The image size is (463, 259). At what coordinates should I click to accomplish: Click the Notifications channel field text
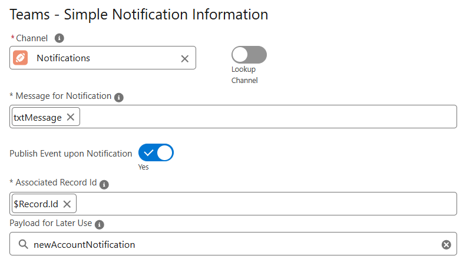point(63,58)
